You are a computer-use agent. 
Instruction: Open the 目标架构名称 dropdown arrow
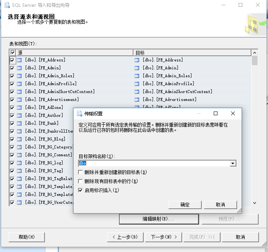[x=233, y=163]
